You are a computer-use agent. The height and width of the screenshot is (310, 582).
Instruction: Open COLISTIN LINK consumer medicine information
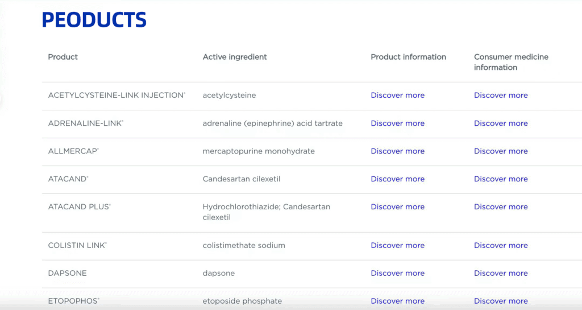[x=501, y=246]
